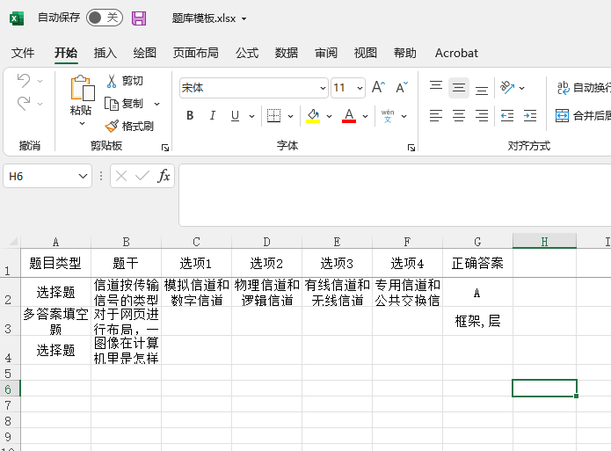The image size is (611, 451).
Task: Click the Center horizontally icon
Action: click(459, 116)
